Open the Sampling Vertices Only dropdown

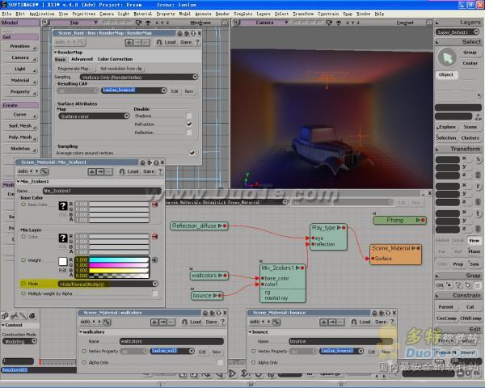point(139,77)
